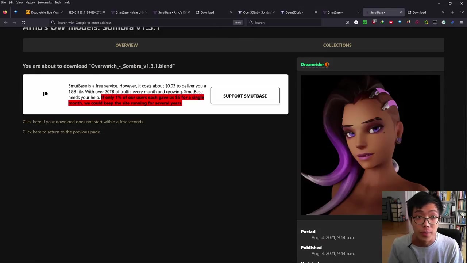
Task: Open the Firefox hamburger application menu
Action: (x=461, y=23)
